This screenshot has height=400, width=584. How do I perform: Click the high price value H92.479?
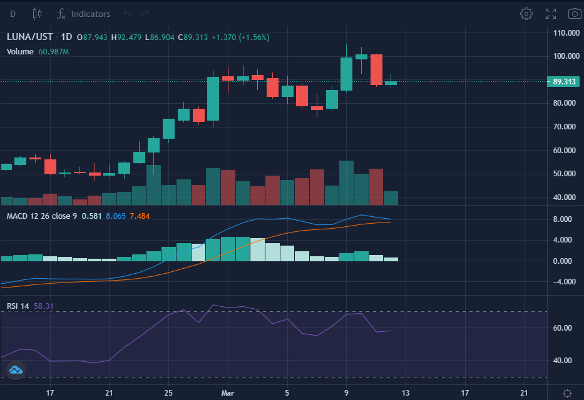pos(126,37)
